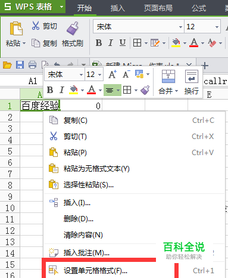Switch to the 开始 ribbon tab
The height and width of the screenshot is (278, 228).
coord(85,8)
